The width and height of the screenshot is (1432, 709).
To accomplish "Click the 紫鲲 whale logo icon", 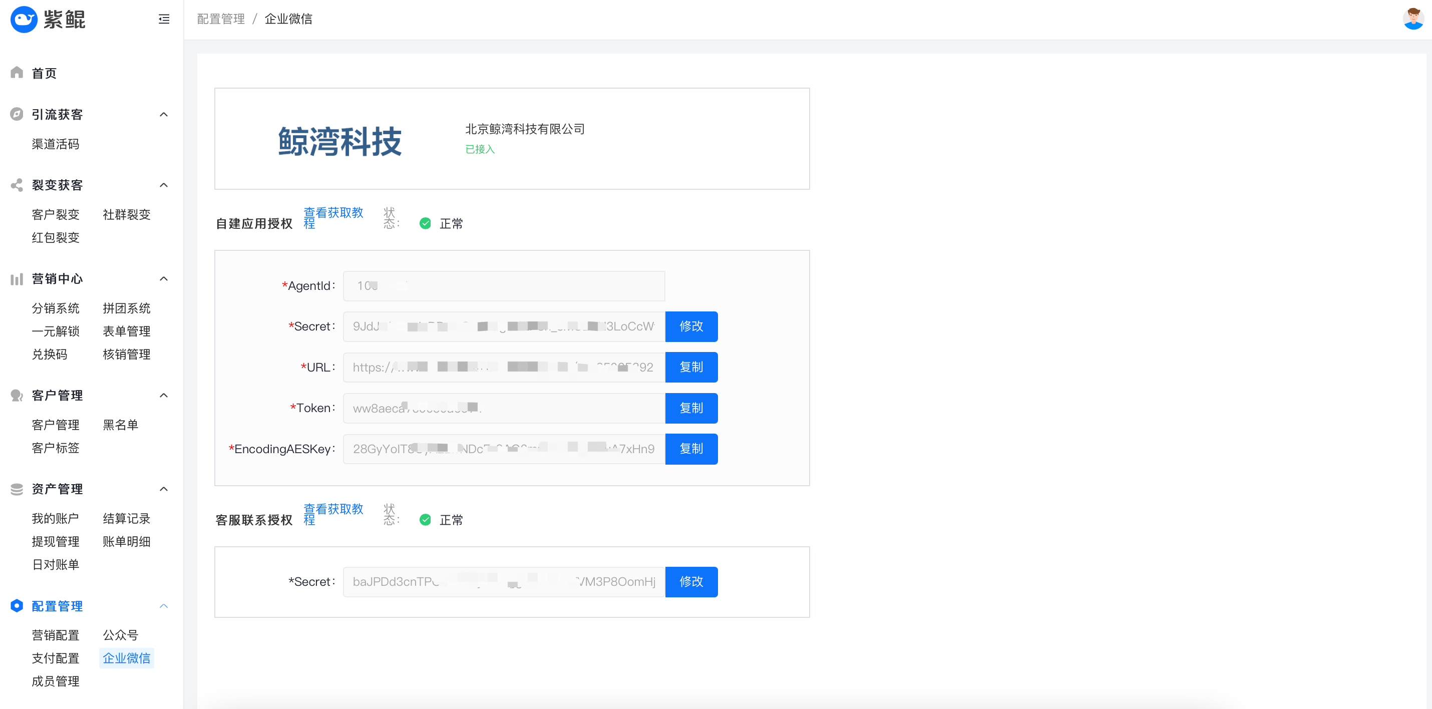I will [24, 20].
